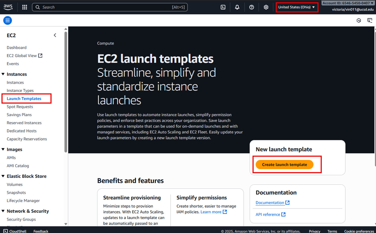Click the EC2 title in the sidebar
The width and height of the screenshot is (376, 233).
pos(11,35)
